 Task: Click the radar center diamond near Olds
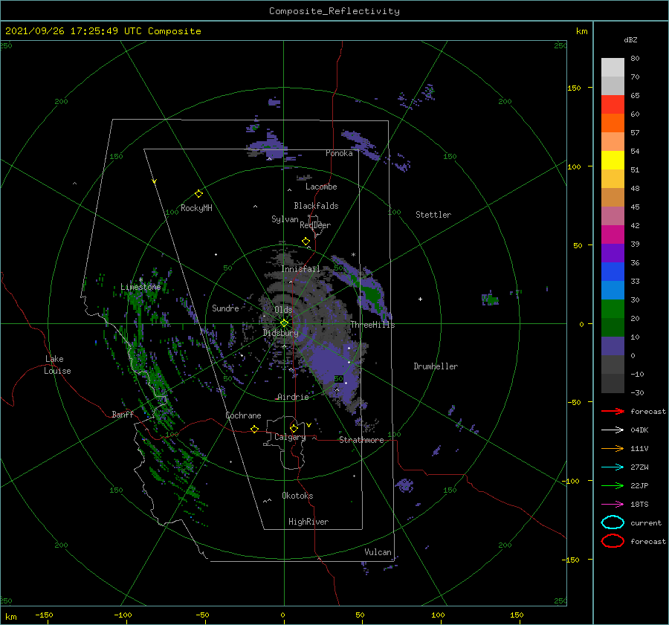tap(284, 323)
